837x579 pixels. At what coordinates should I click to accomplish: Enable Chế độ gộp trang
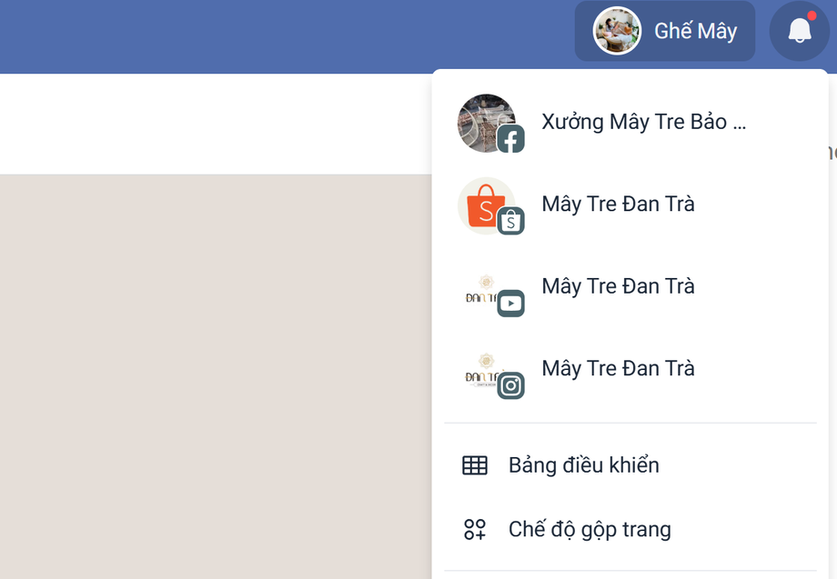(x=590, y=529)
